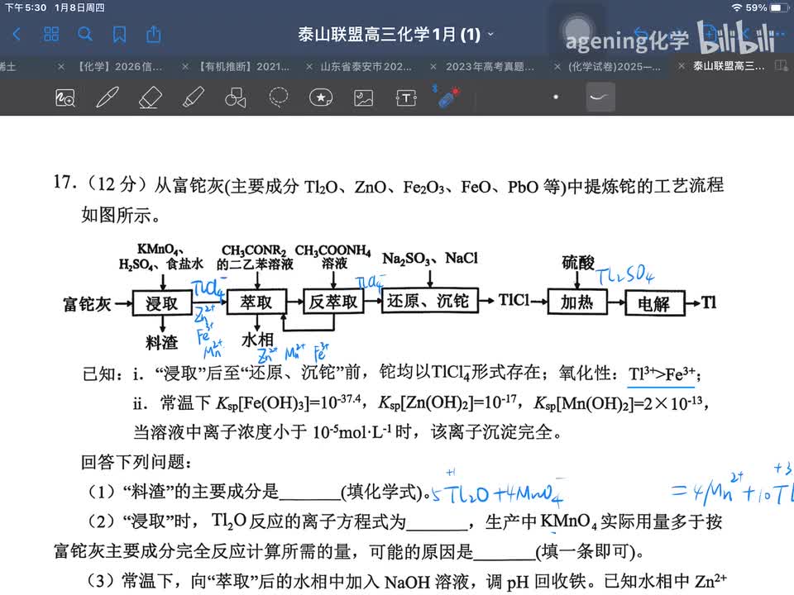Select the laser pointer tool
The image size is (794, 595).
[447, 96]
